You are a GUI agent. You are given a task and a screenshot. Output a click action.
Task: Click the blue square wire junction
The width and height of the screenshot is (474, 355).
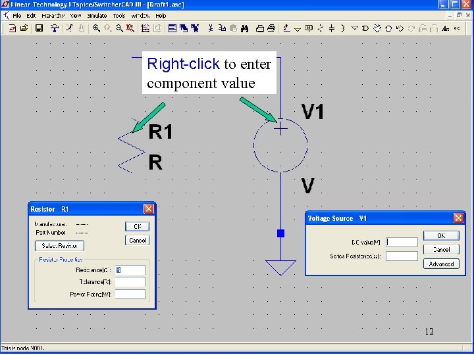point(280,233)
